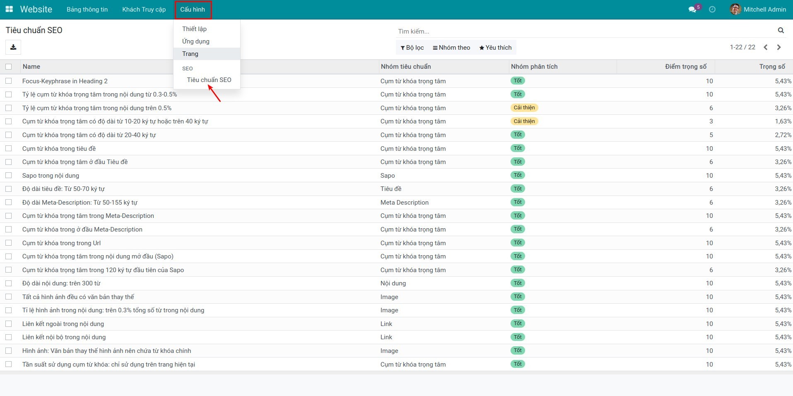Screen dimensions: 793x396
Task: Open the Yêu thích favorites dropdown
Action: (495, 48)
